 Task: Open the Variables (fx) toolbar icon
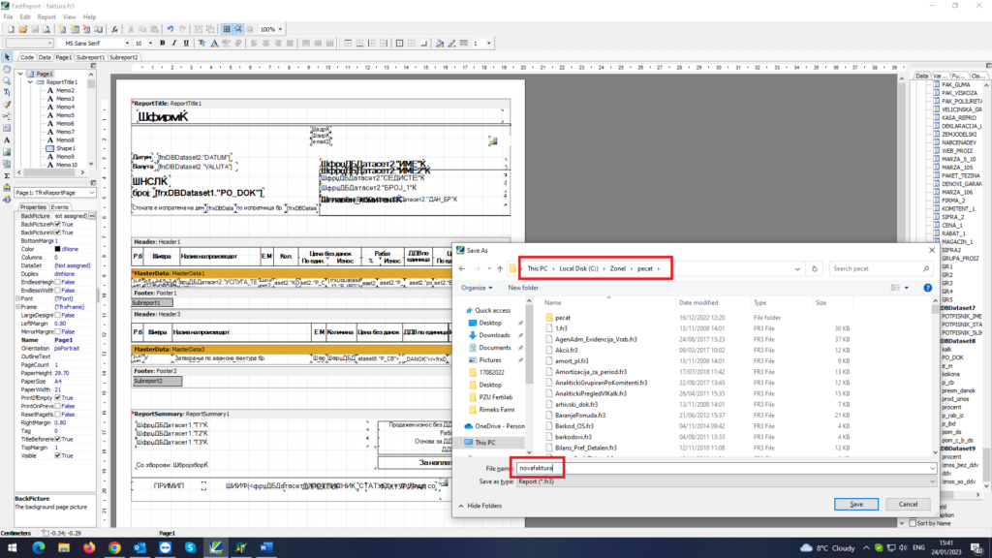(114, 29)
